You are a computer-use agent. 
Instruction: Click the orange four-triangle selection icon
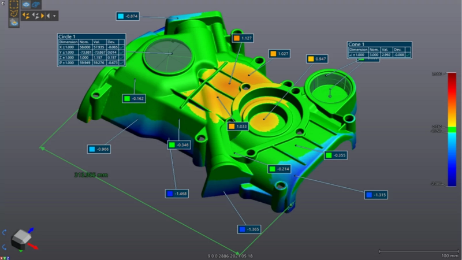click(x=26, y=16)
